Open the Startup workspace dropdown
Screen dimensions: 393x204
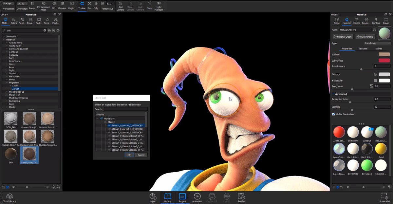[9, 3]
